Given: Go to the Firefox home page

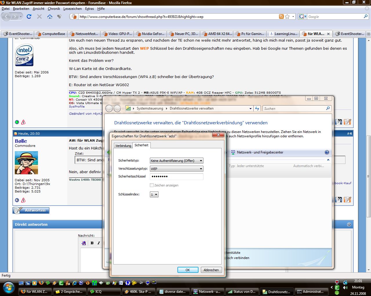Looking at the screenshot, I should coord(50,16).
